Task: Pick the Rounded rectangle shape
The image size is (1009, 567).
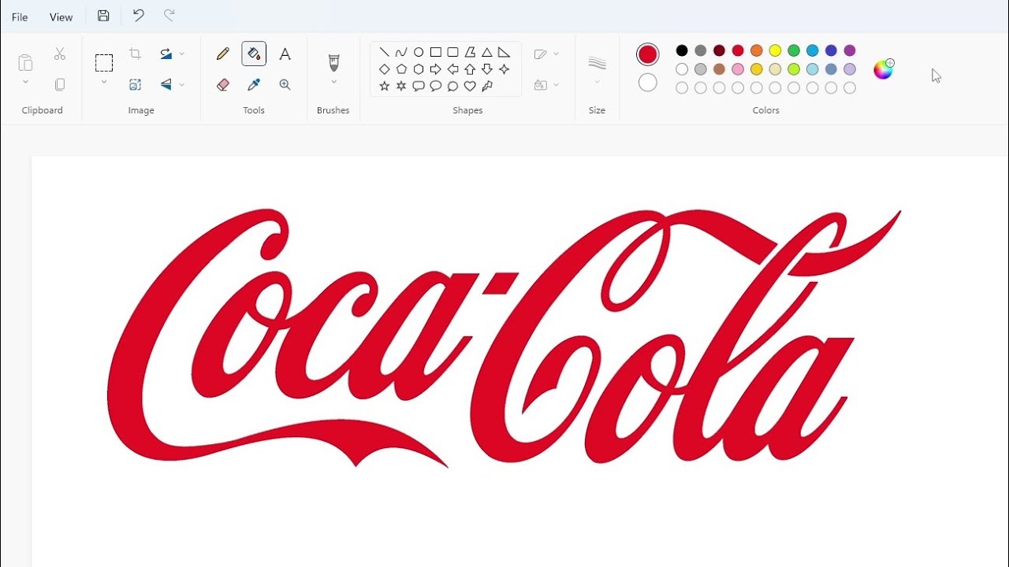Action: tap(452, 53)
